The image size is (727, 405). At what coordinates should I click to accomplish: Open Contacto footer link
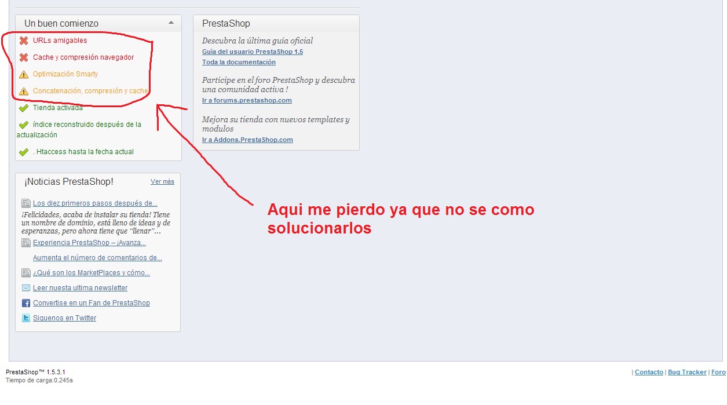coord(649,372)
